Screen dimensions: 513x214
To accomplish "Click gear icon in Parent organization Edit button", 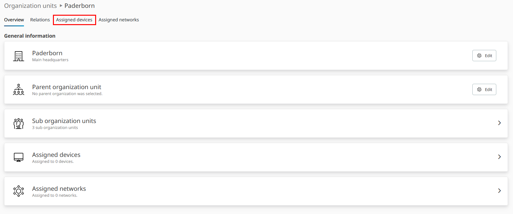I will (x=479, y=89).
